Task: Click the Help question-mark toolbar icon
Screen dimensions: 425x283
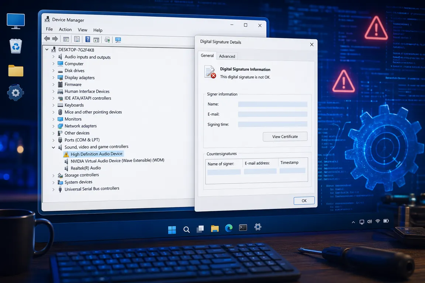Action: 87,39
